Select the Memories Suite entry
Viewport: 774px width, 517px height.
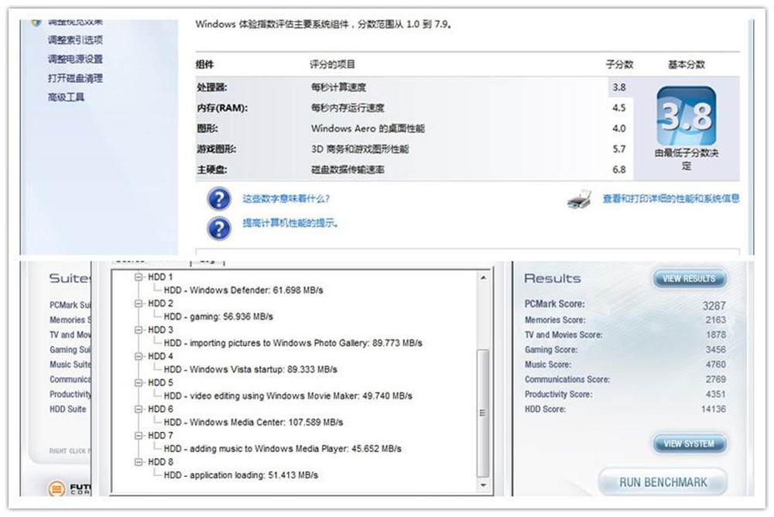click(70, 320)
